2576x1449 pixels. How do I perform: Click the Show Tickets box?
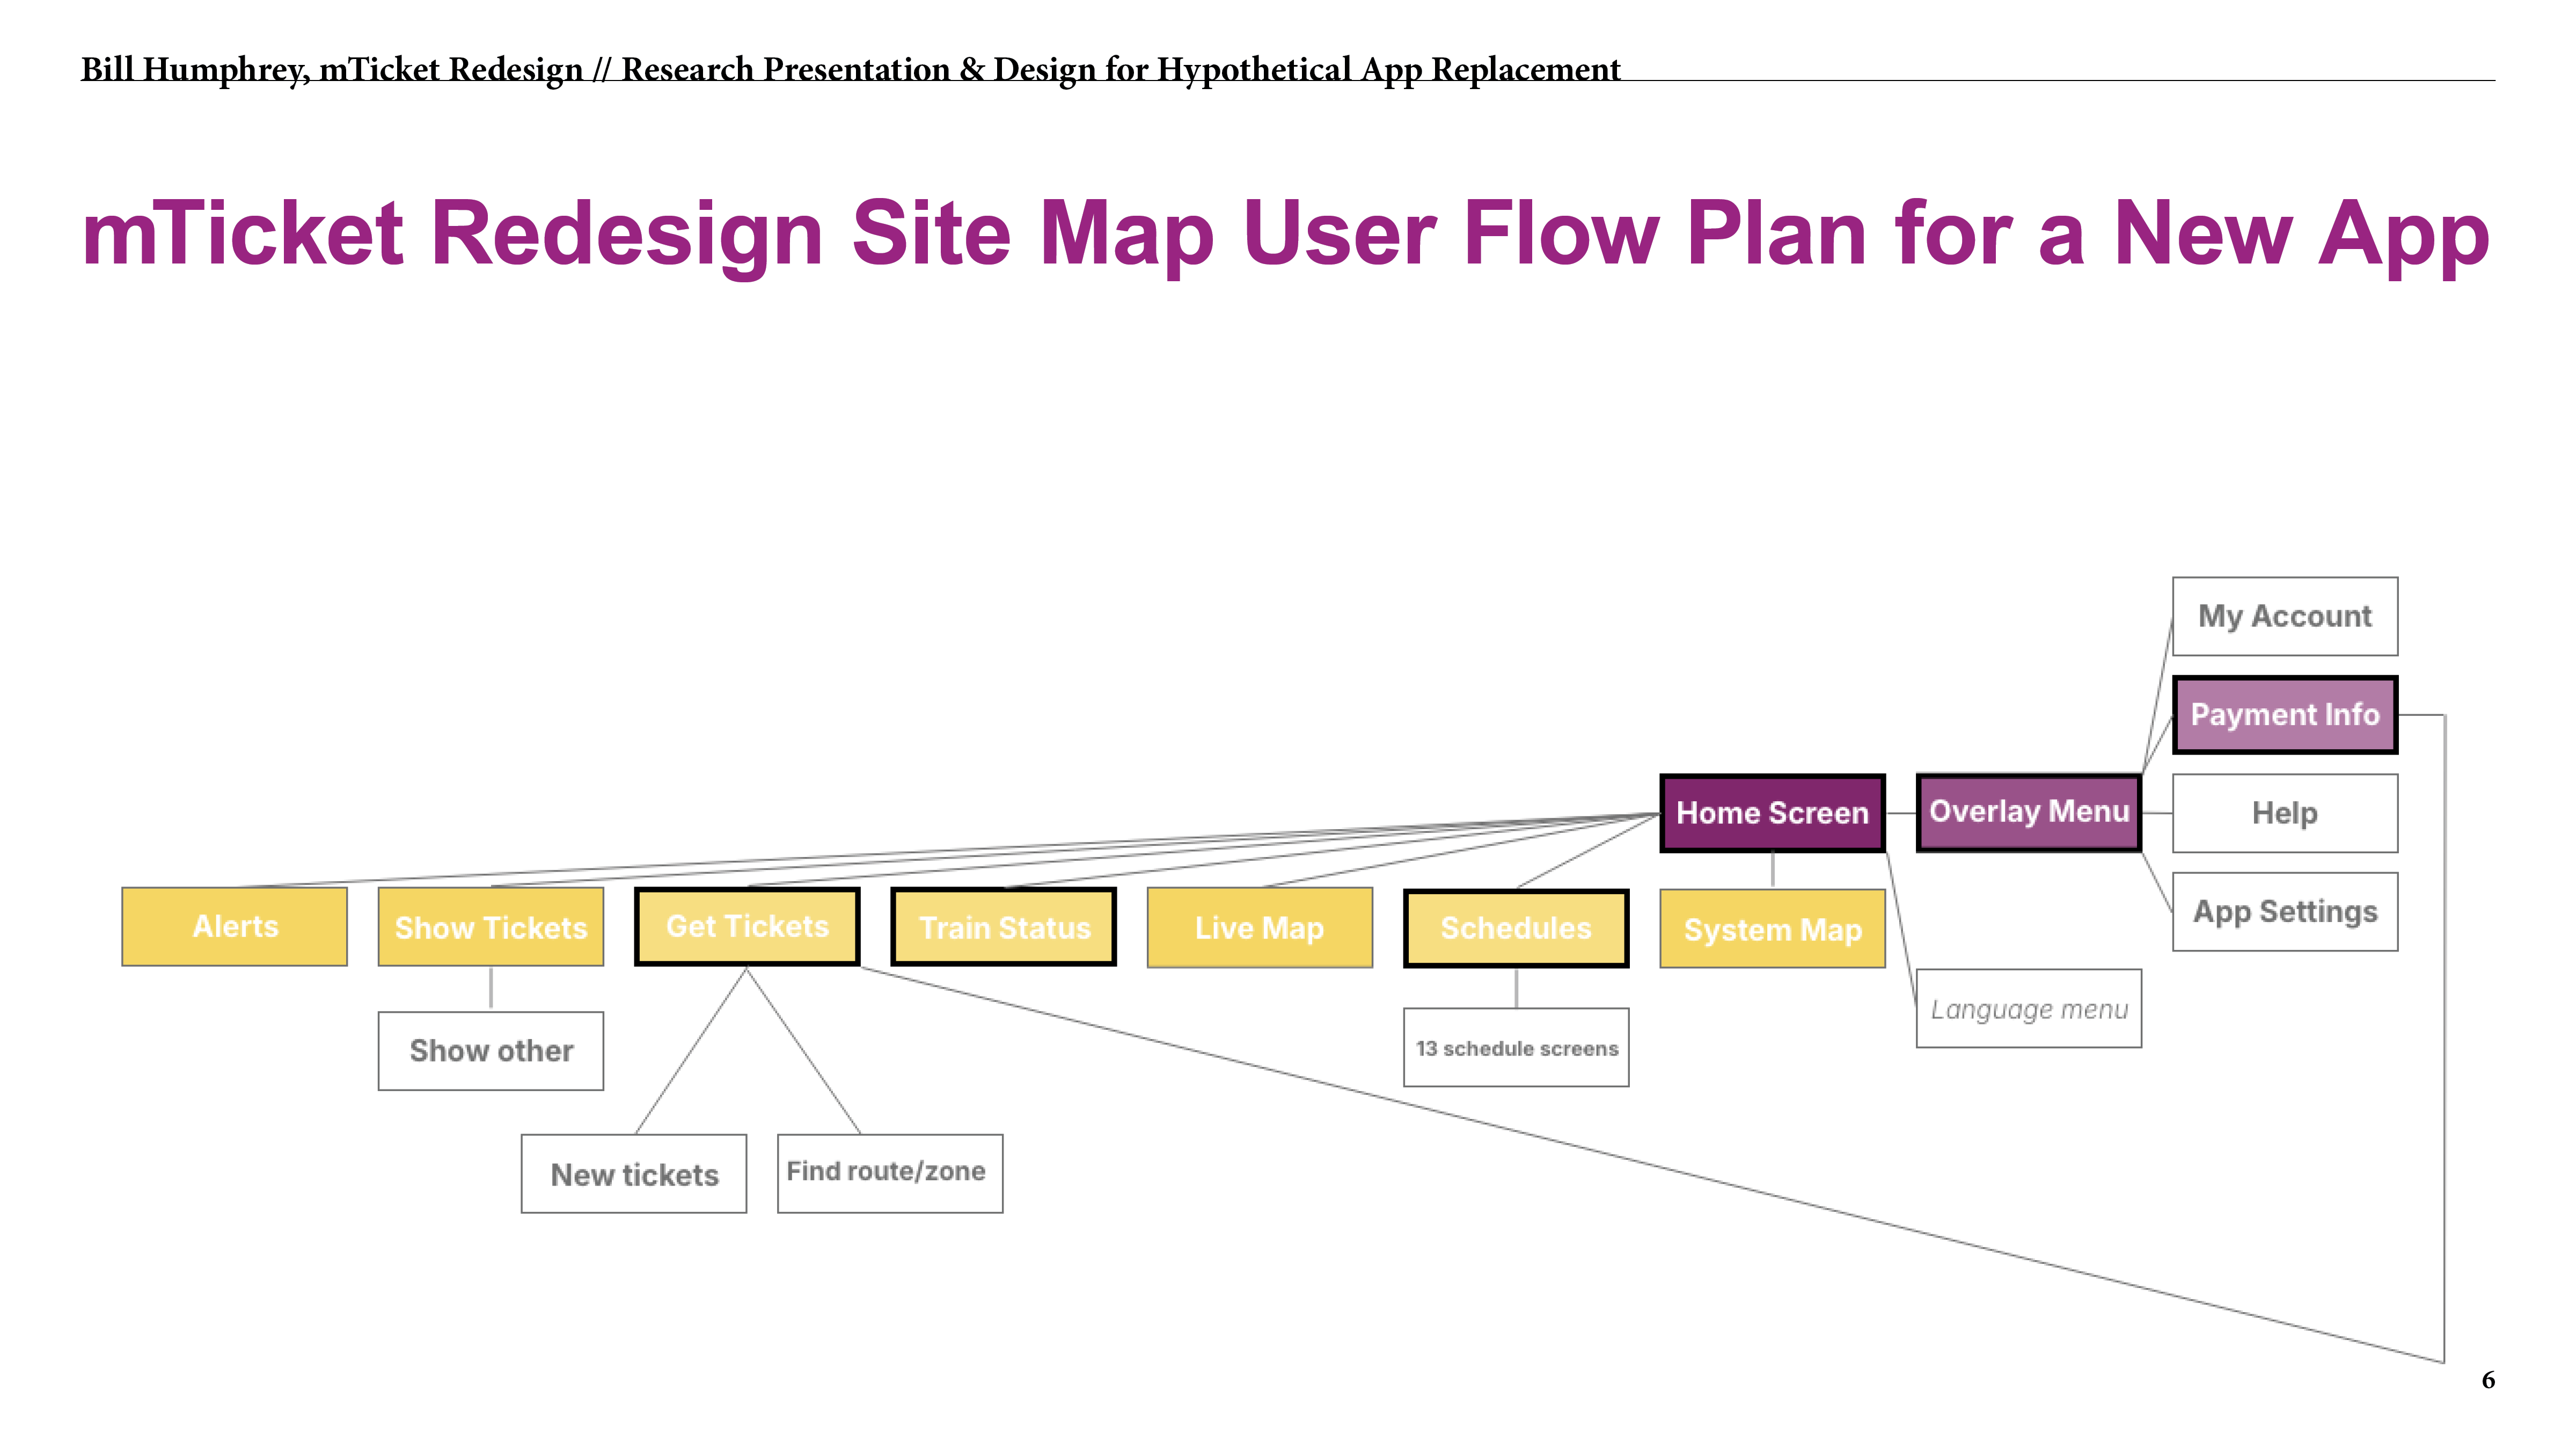click(x=491, y=927)
